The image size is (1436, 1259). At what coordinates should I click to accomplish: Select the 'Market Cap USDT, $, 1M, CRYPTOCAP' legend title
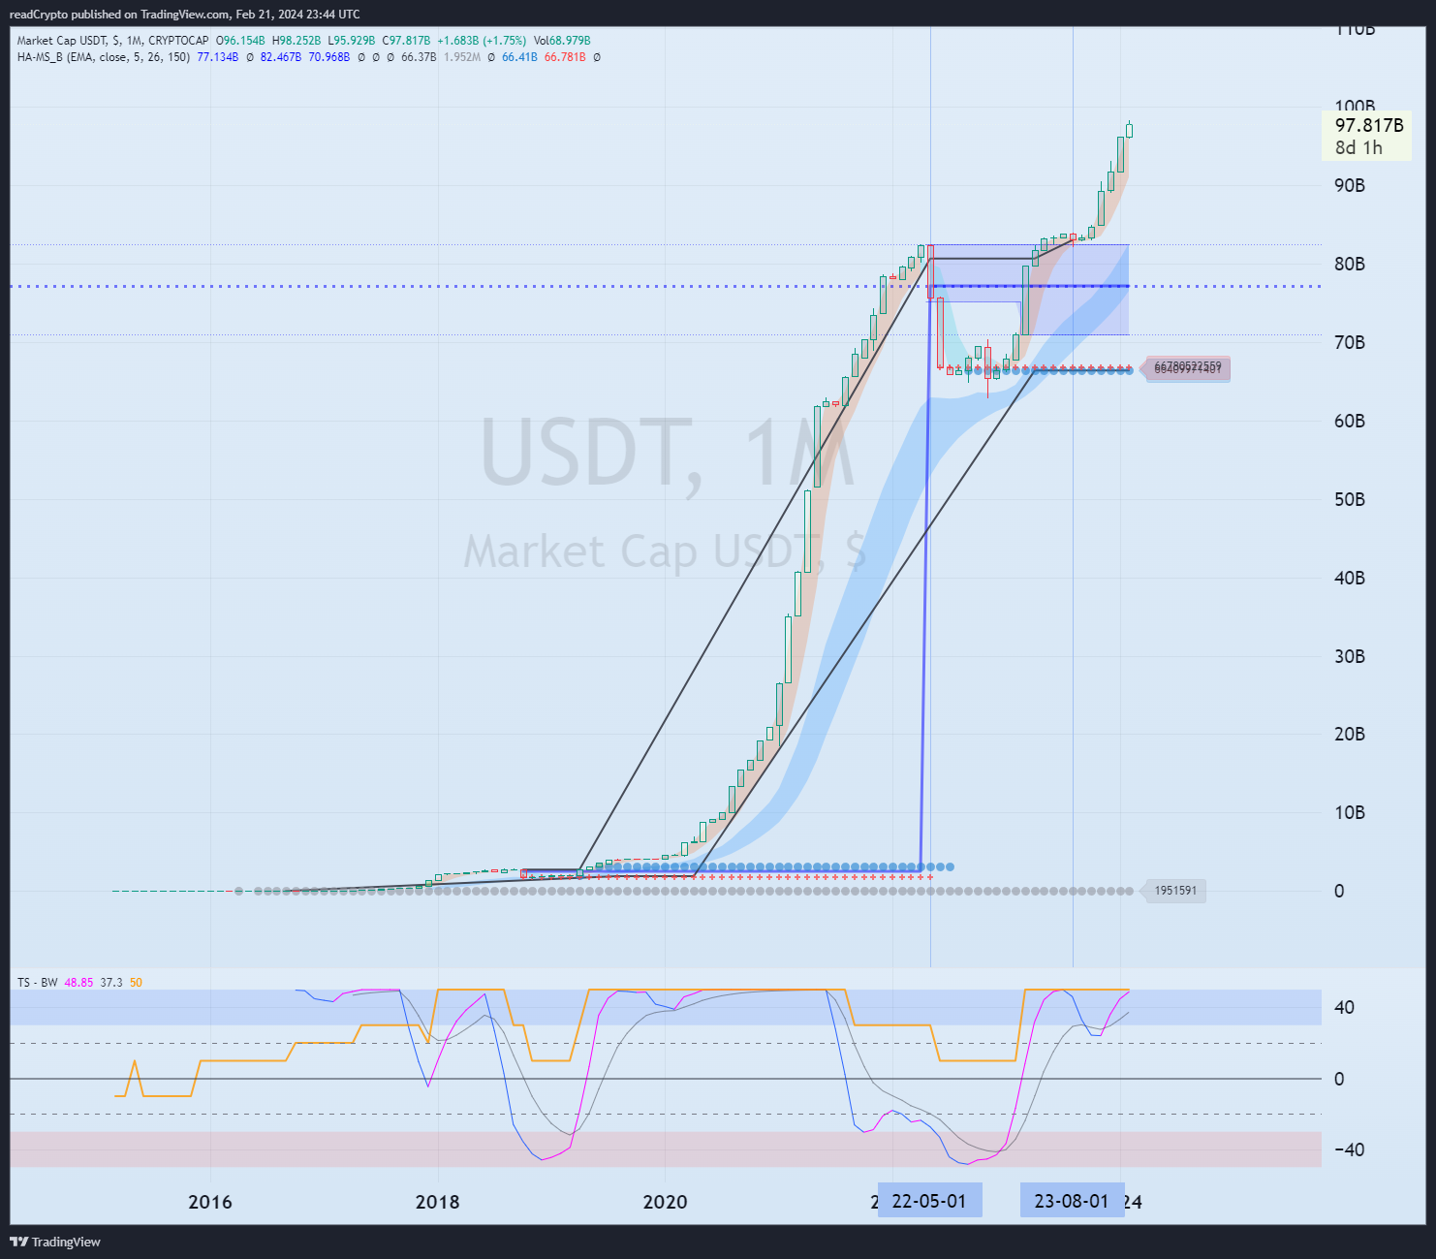(x=112, y=41)
